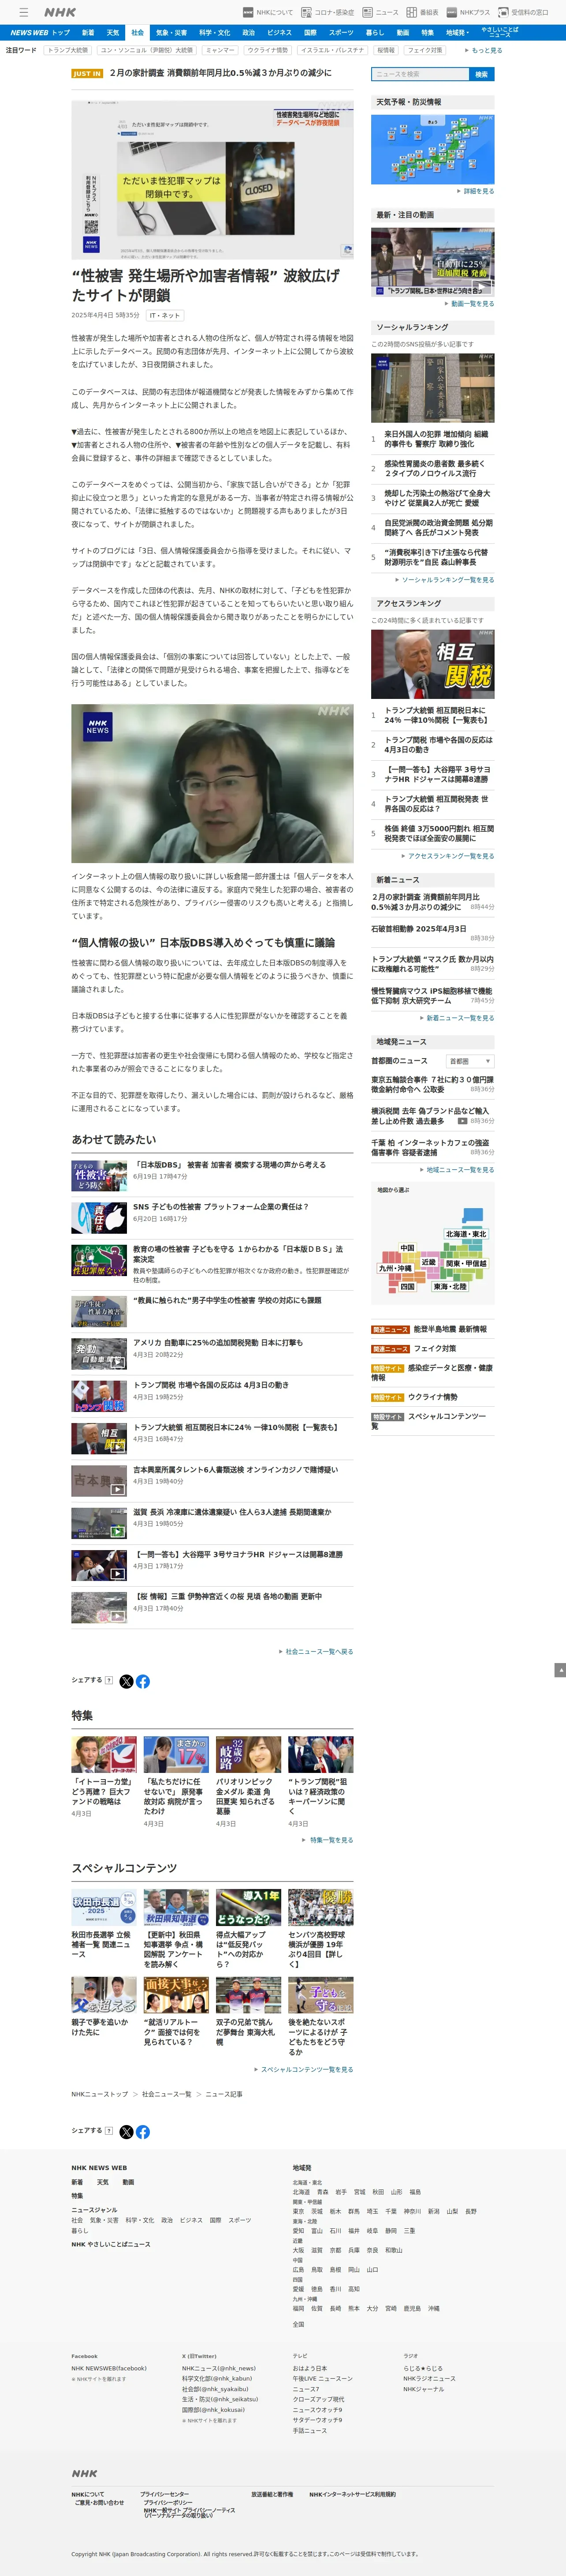
Task: Open NHKについて in the top bar
Action: 268,12
